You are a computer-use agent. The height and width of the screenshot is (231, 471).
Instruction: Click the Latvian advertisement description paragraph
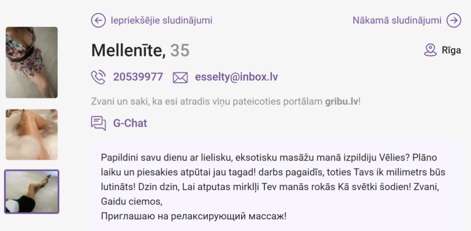273,179
